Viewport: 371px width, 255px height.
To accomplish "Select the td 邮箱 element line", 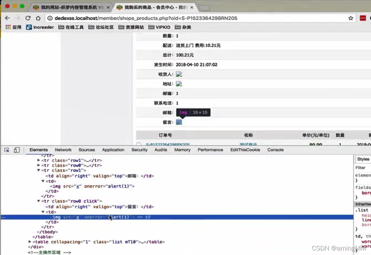I will (100, 176).
